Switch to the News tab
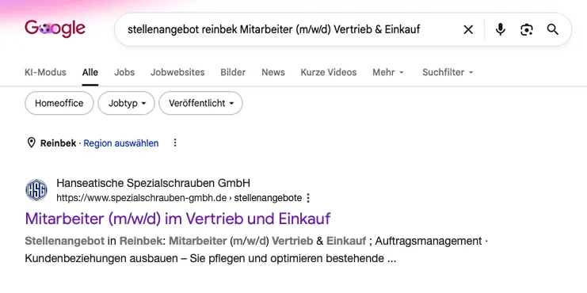Viewport: 587px width, 293px height. 273,72
